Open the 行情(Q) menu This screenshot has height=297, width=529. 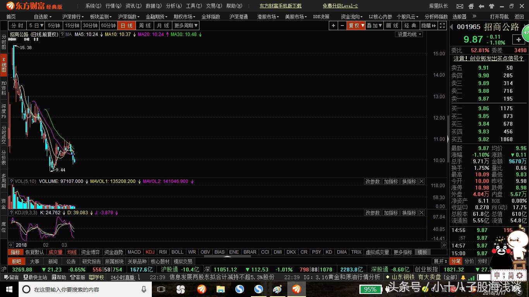pos(113,6)
